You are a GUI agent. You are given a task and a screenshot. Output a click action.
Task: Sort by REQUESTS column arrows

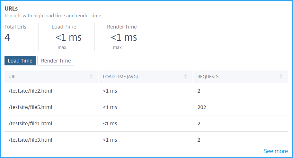(281, 76)
